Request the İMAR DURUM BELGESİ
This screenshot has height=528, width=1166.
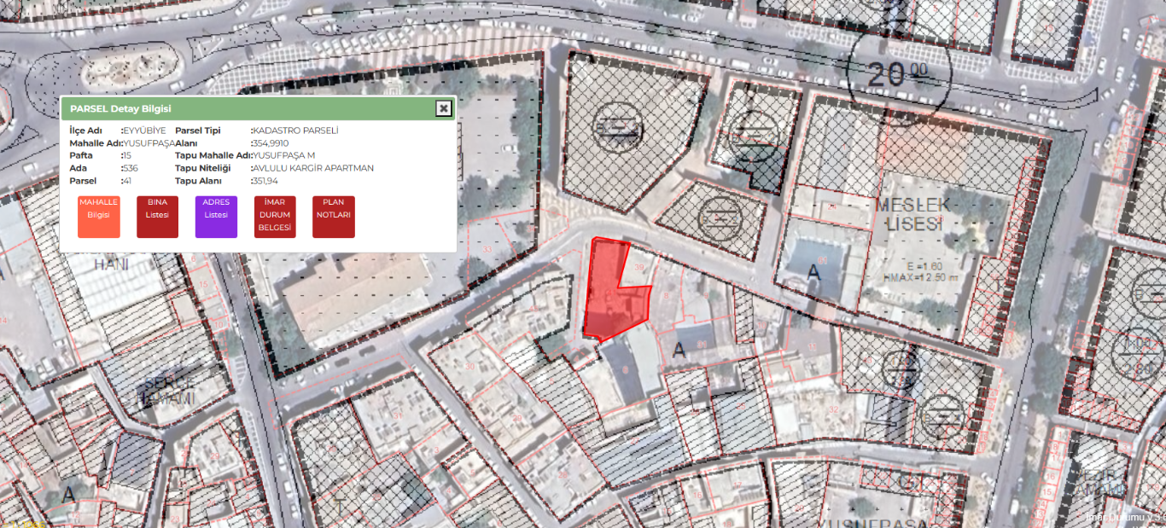(275, 217)
